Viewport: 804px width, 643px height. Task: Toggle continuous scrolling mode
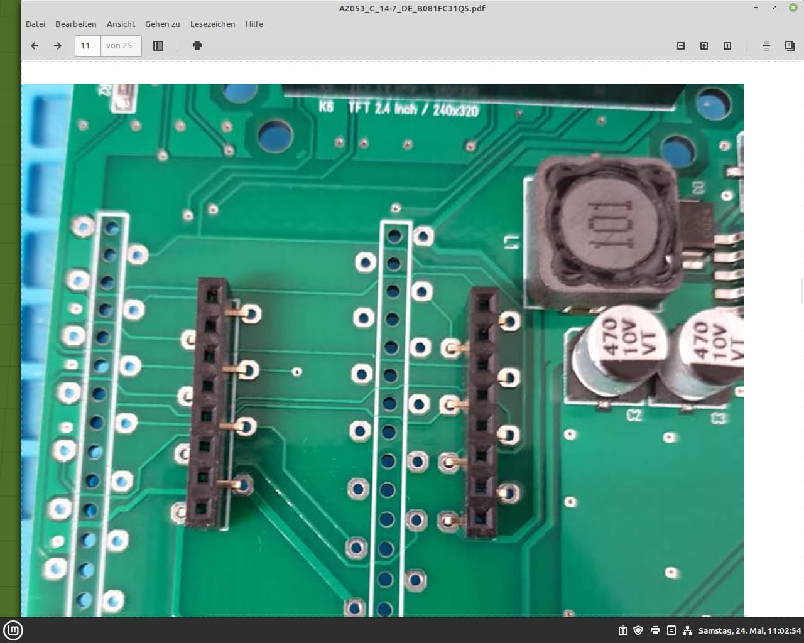[x=766, y=46]
